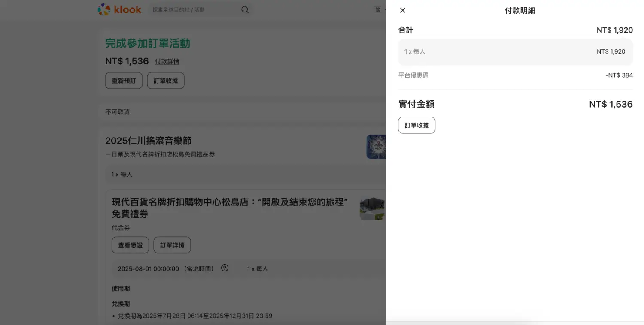Click 訂單收據 button in payment details panel
Image resolution: width=644 pixels, height=325 pixels.
pyautogui.click(x=416, y=125)
